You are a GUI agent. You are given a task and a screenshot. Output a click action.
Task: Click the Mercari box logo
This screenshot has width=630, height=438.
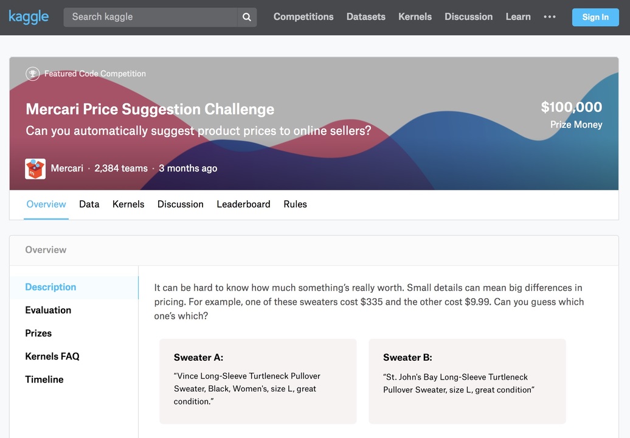35,169
